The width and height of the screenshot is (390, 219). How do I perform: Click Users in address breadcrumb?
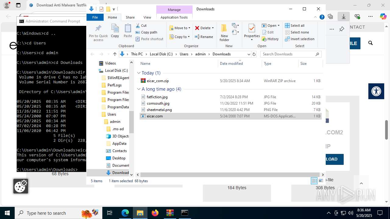click(x=184, y=54)
